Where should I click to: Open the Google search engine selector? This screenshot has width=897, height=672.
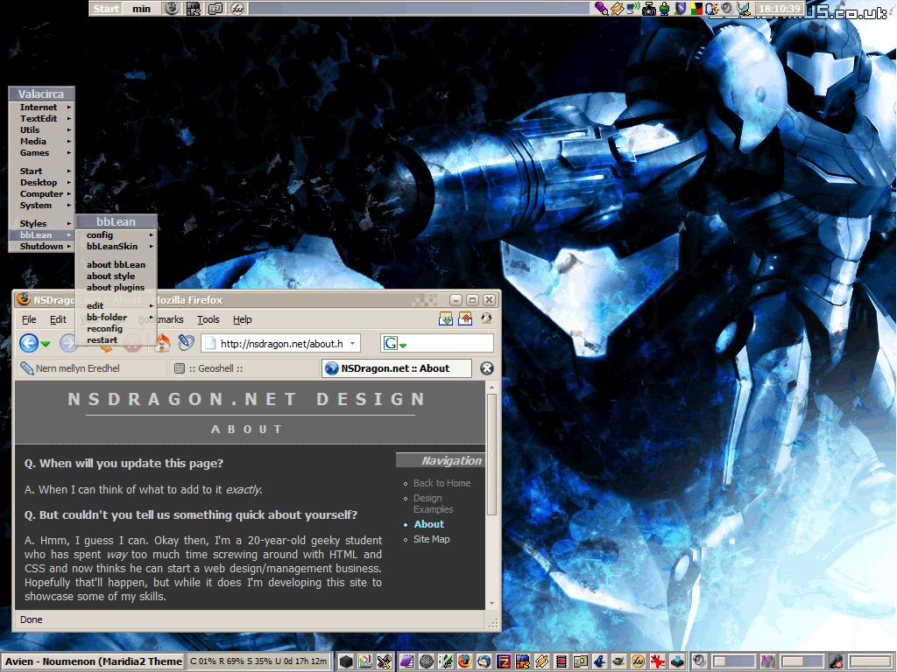point(395,343)
